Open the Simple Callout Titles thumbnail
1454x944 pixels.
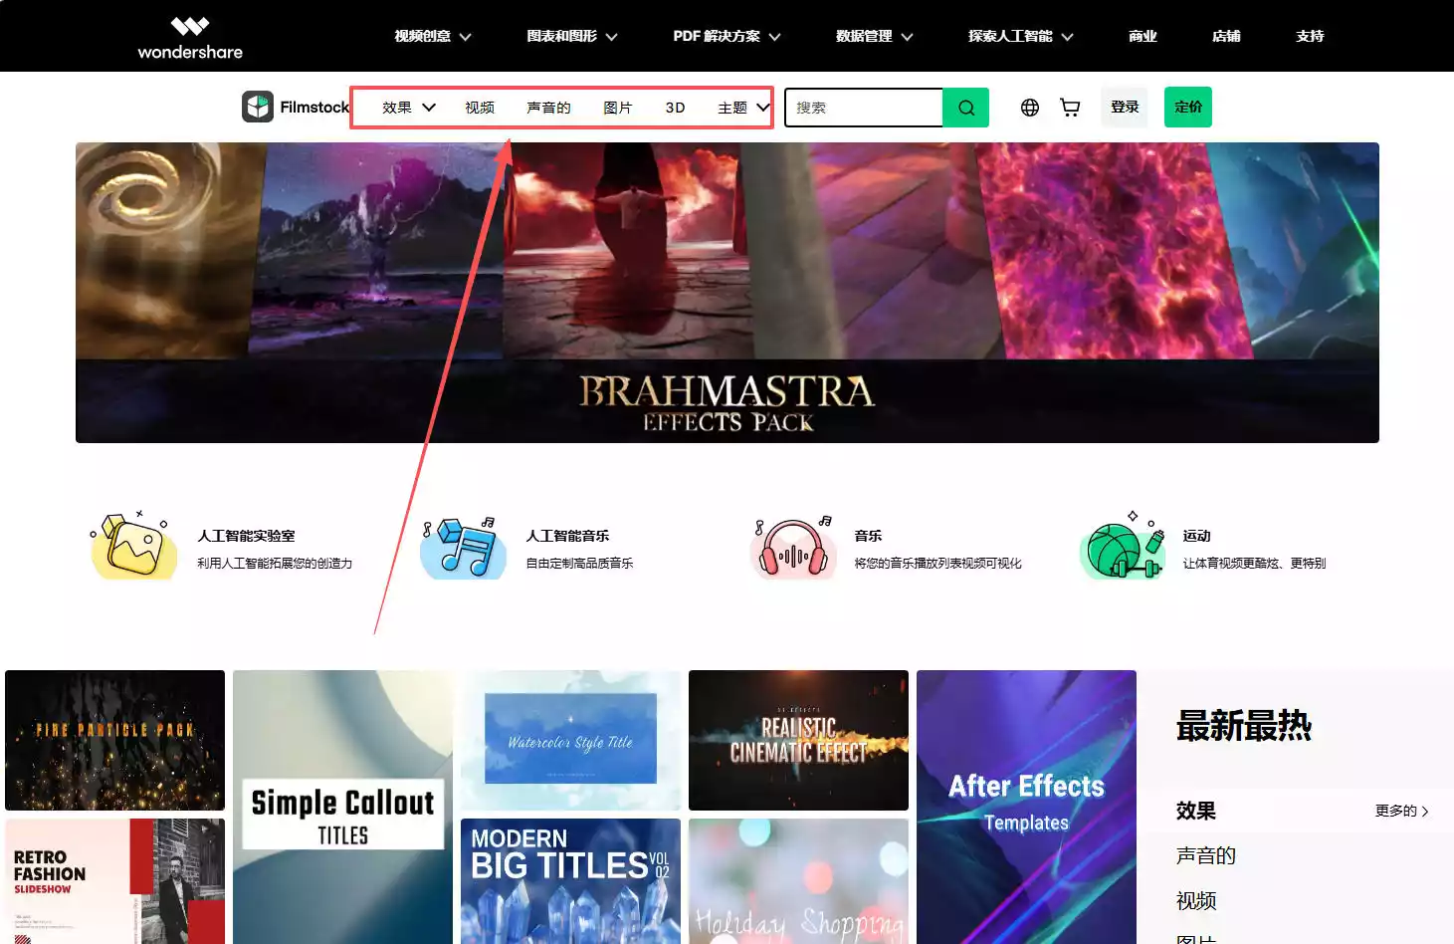(343, 807)
